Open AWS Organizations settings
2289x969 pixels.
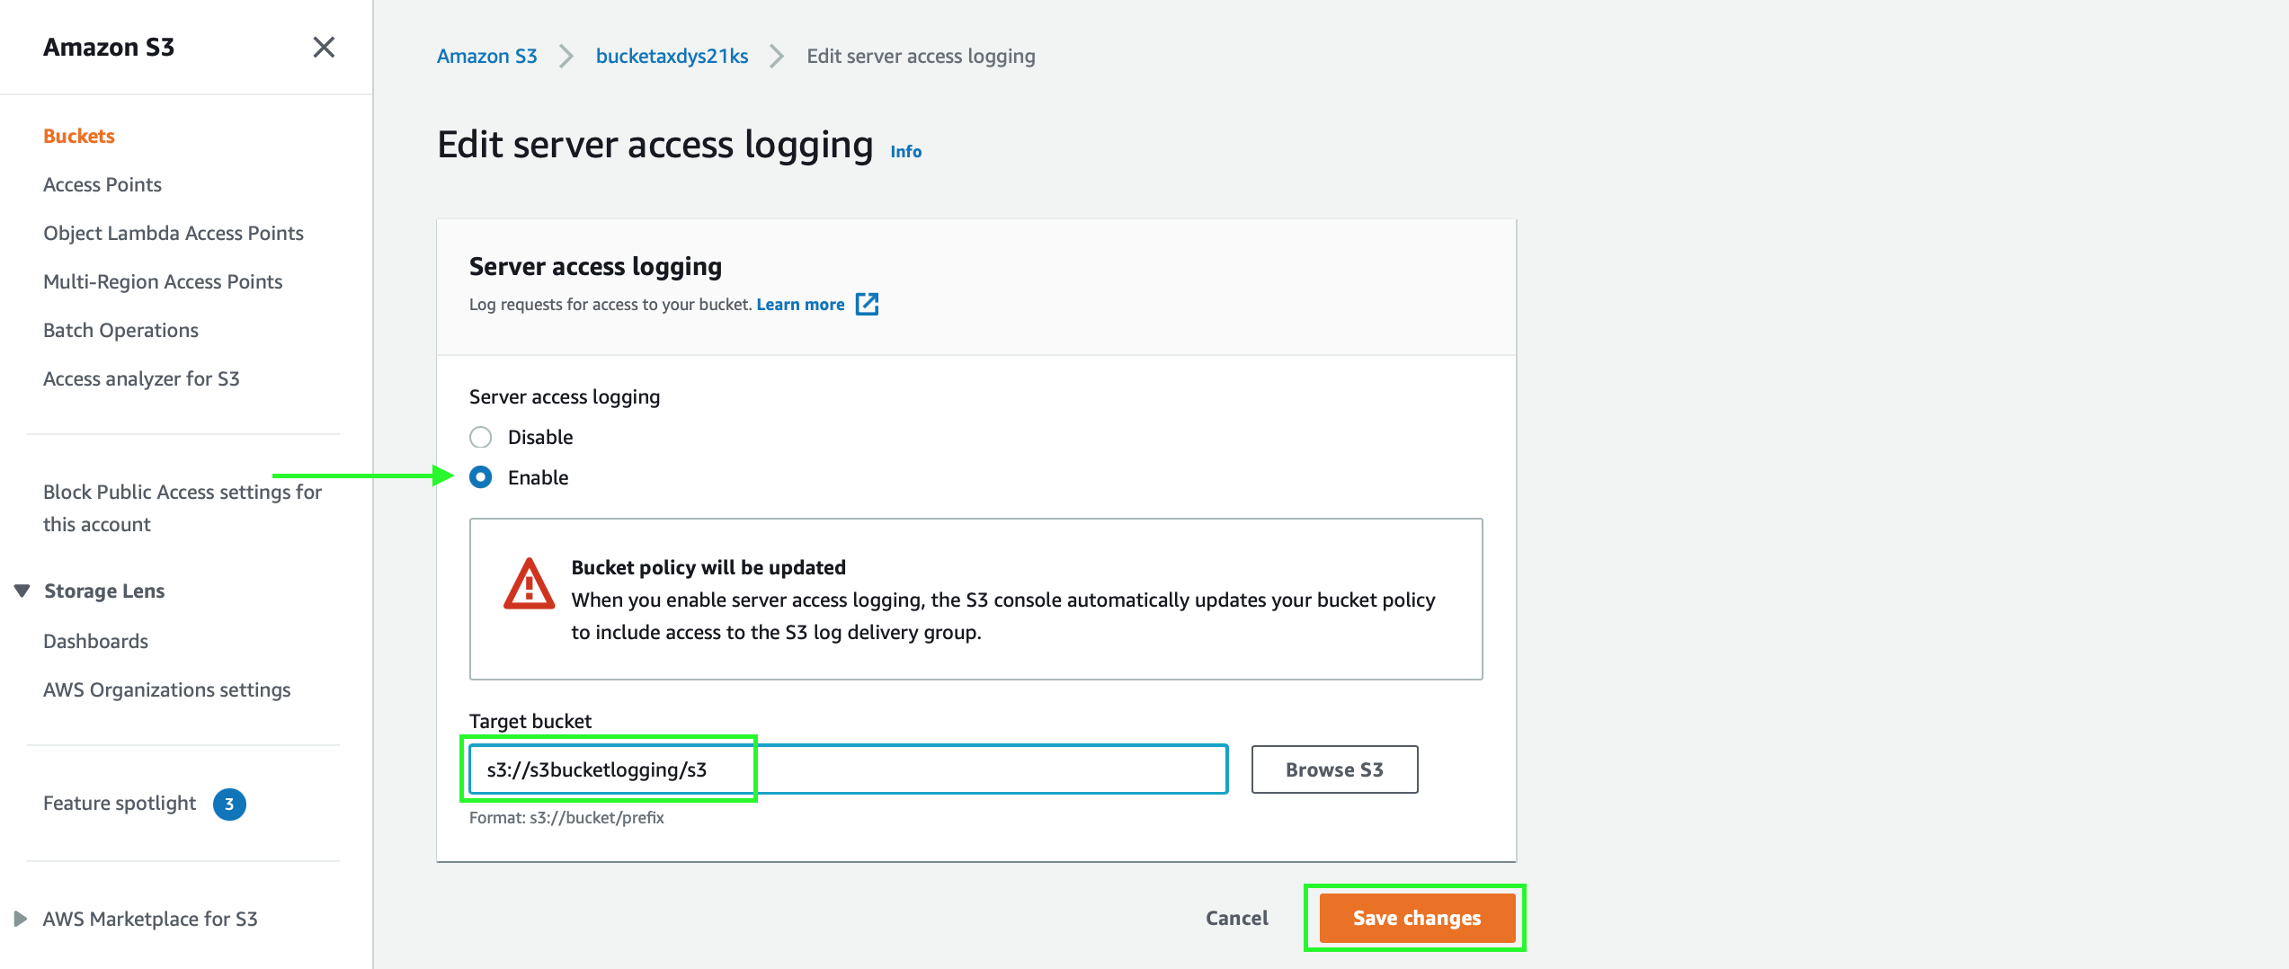[x=166, y=689]
